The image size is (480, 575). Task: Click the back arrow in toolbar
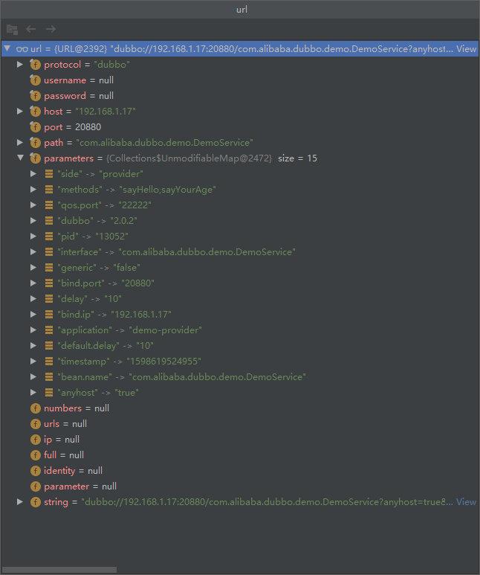click(30, 29)
